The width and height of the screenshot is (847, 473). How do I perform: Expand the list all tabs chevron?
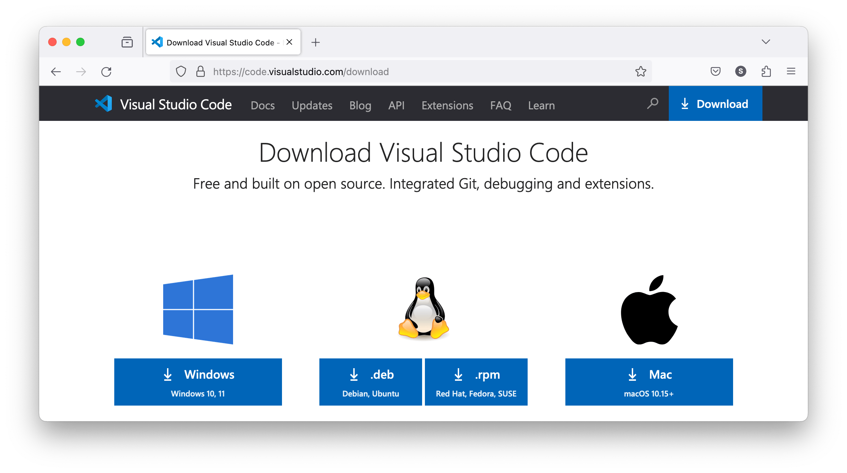click(x=766, y=42)
